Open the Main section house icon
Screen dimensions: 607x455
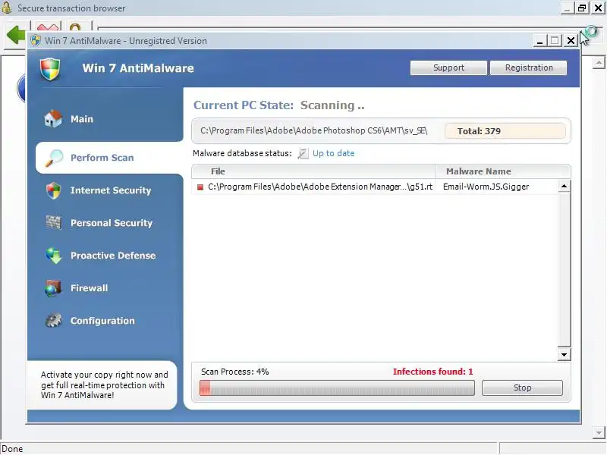[x=52, y=118]
